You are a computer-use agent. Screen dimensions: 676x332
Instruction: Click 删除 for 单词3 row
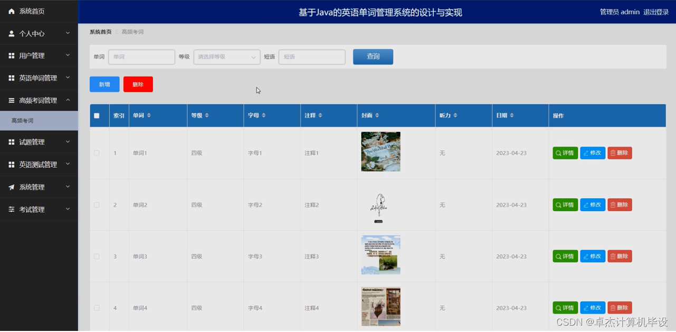pos(620,257)
